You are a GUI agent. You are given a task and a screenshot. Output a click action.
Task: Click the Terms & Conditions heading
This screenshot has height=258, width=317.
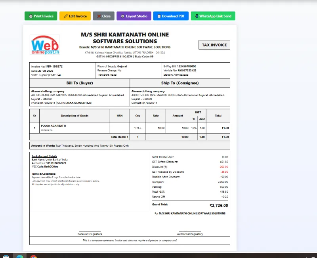44,174
